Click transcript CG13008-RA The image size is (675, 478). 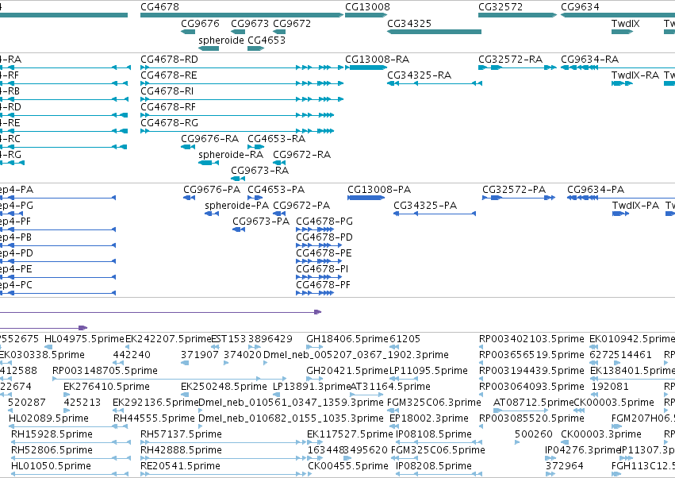click(x=366, y=67)
